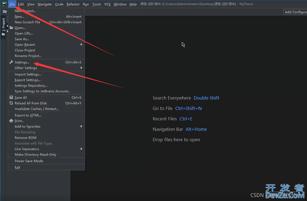Click the Double Shift shortcut hint
The width and height of the screenshot is (307, 201).
pos(206,98)
